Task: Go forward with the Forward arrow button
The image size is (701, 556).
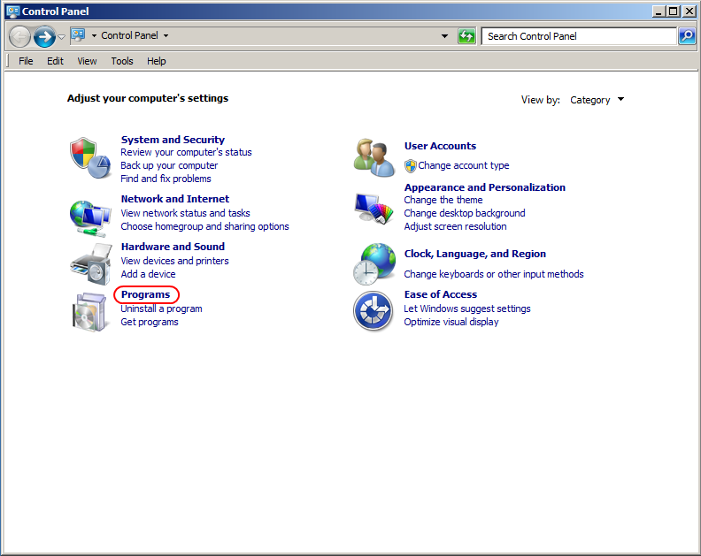Action: point(45,36)
